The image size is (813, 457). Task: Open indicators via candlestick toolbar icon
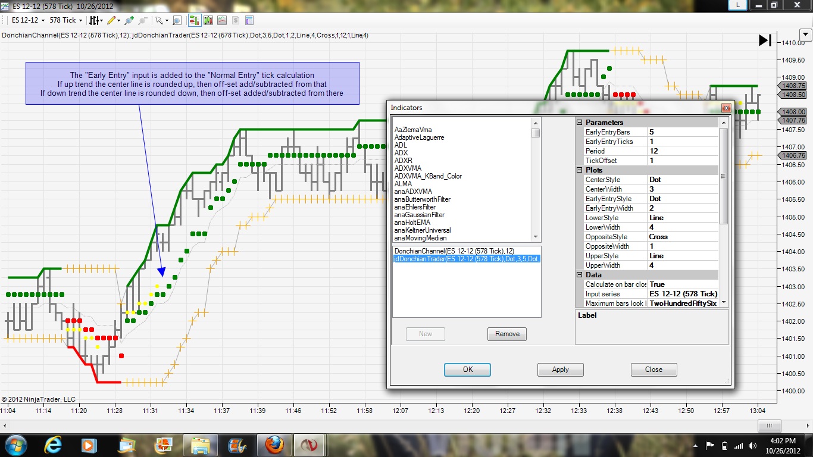208,20
